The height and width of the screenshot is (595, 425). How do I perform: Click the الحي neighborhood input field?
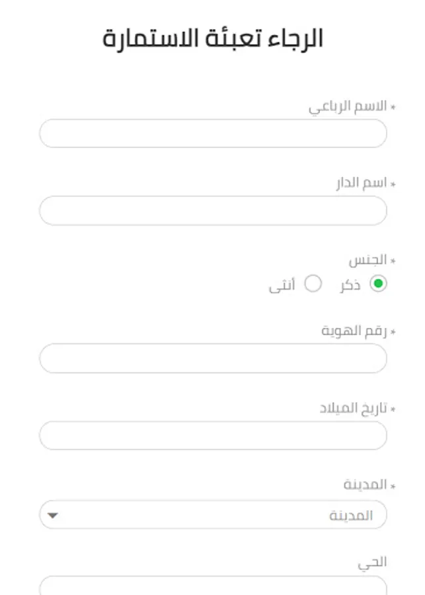(x=213, y=586)
